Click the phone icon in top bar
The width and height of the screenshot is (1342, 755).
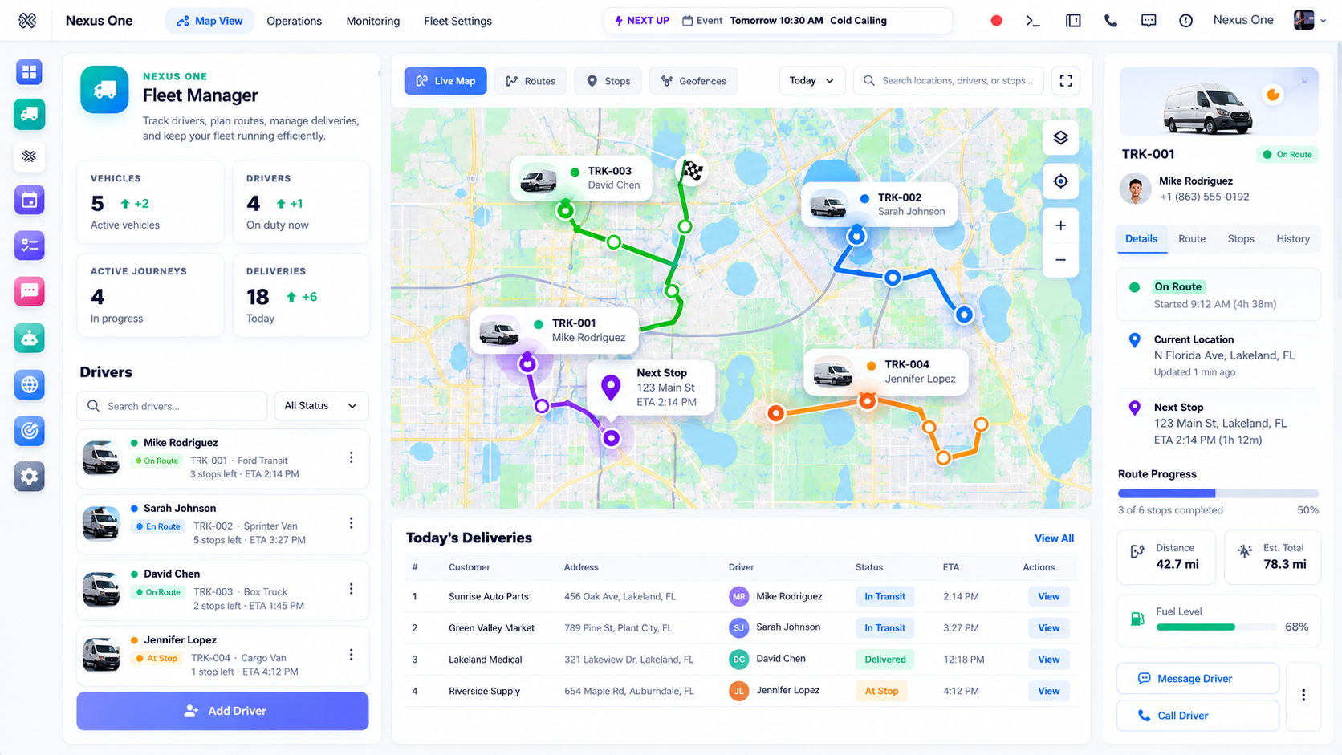1111,21
